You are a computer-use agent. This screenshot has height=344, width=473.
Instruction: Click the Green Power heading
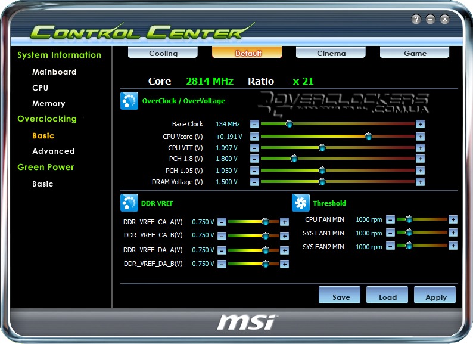click(45, 167)
